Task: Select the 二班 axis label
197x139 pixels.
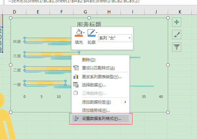Action: click(17, 70)
